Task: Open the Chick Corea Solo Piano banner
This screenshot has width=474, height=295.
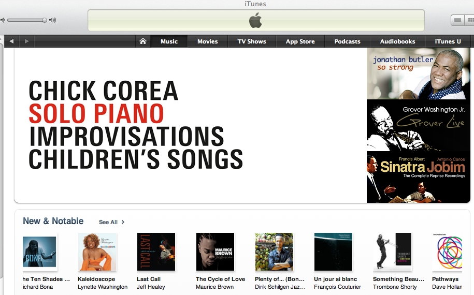Action: pyautogui.click(x=191, y=125)
